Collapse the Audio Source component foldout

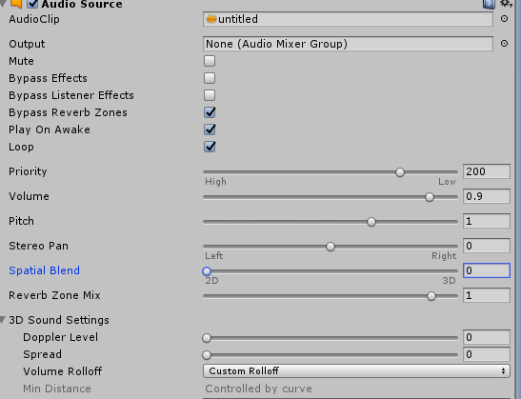[3, 4]
